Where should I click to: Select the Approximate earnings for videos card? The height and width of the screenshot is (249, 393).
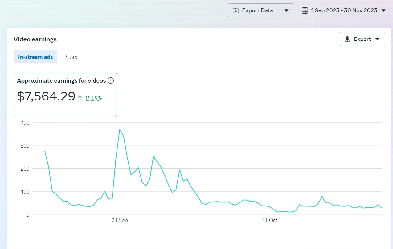click(x=65, y=94)
